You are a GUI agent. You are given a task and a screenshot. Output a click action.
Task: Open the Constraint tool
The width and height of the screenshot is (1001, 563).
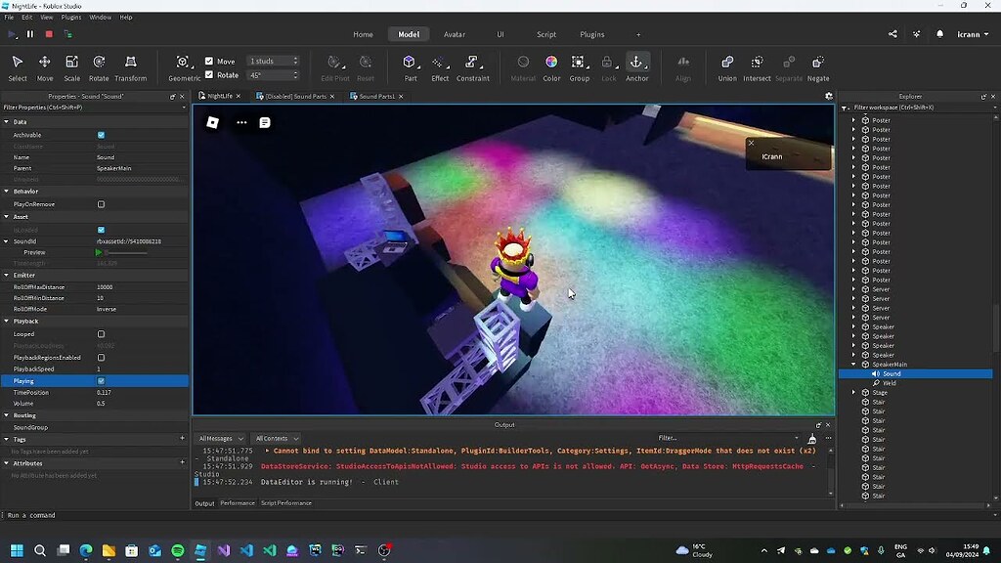click(x=472, y=64)
